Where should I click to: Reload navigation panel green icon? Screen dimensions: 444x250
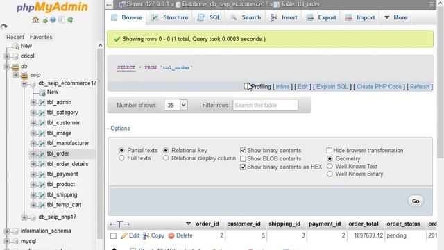pos(70,20)
